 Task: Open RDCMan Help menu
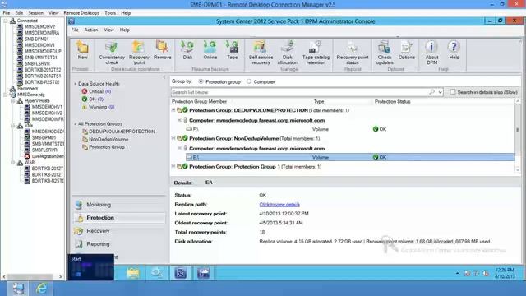tap(126, 13)
